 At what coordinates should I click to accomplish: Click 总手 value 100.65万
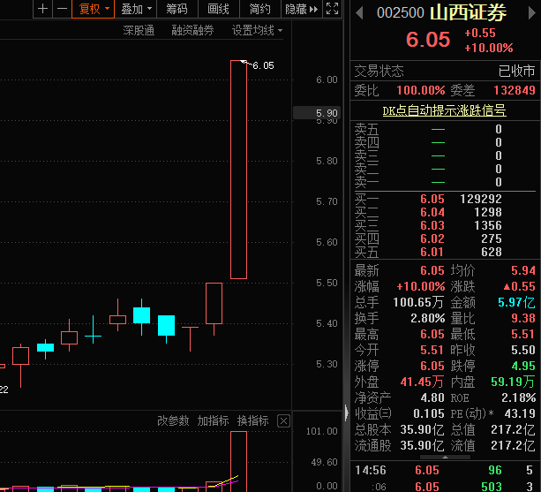pos(418,302)
